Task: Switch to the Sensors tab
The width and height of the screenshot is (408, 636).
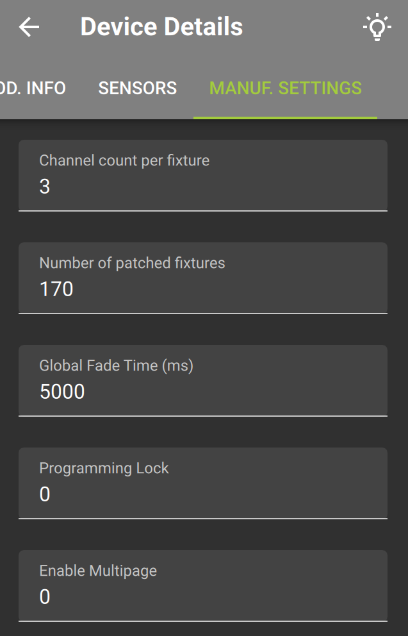Action: (x=137, y=88)
